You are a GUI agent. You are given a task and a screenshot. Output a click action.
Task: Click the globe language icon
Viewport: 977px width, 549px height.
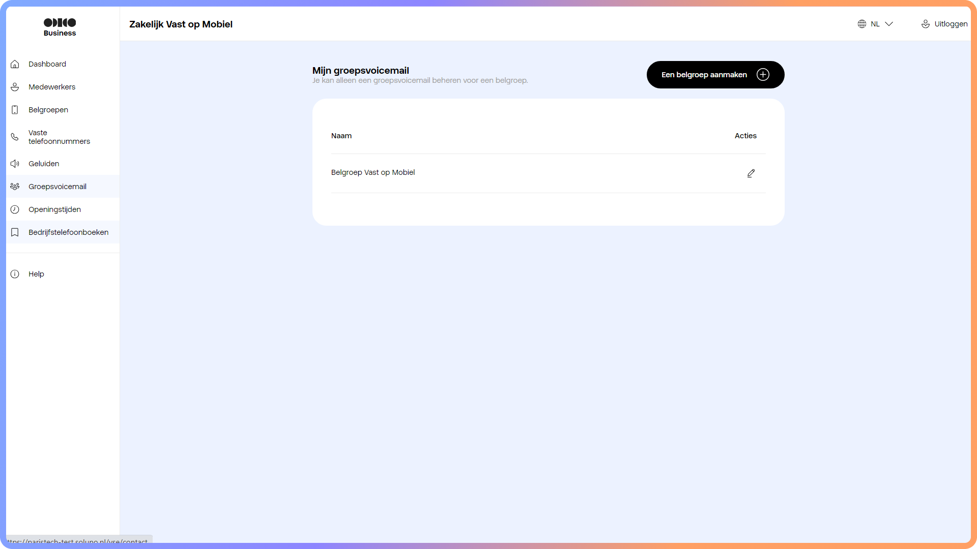click(861, 24)
